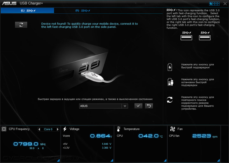The width and height of the screenshot is (229, 163).
Task: Click the Fan icon
Action: tap(172, 129)
